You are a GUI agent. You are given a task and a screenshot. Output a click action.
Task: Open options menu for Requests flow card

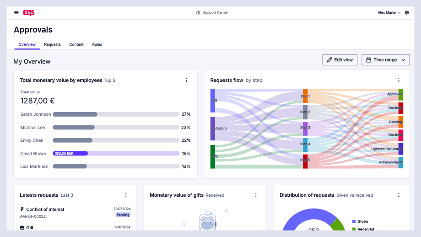pyautogui.click(x=399, y=80)
